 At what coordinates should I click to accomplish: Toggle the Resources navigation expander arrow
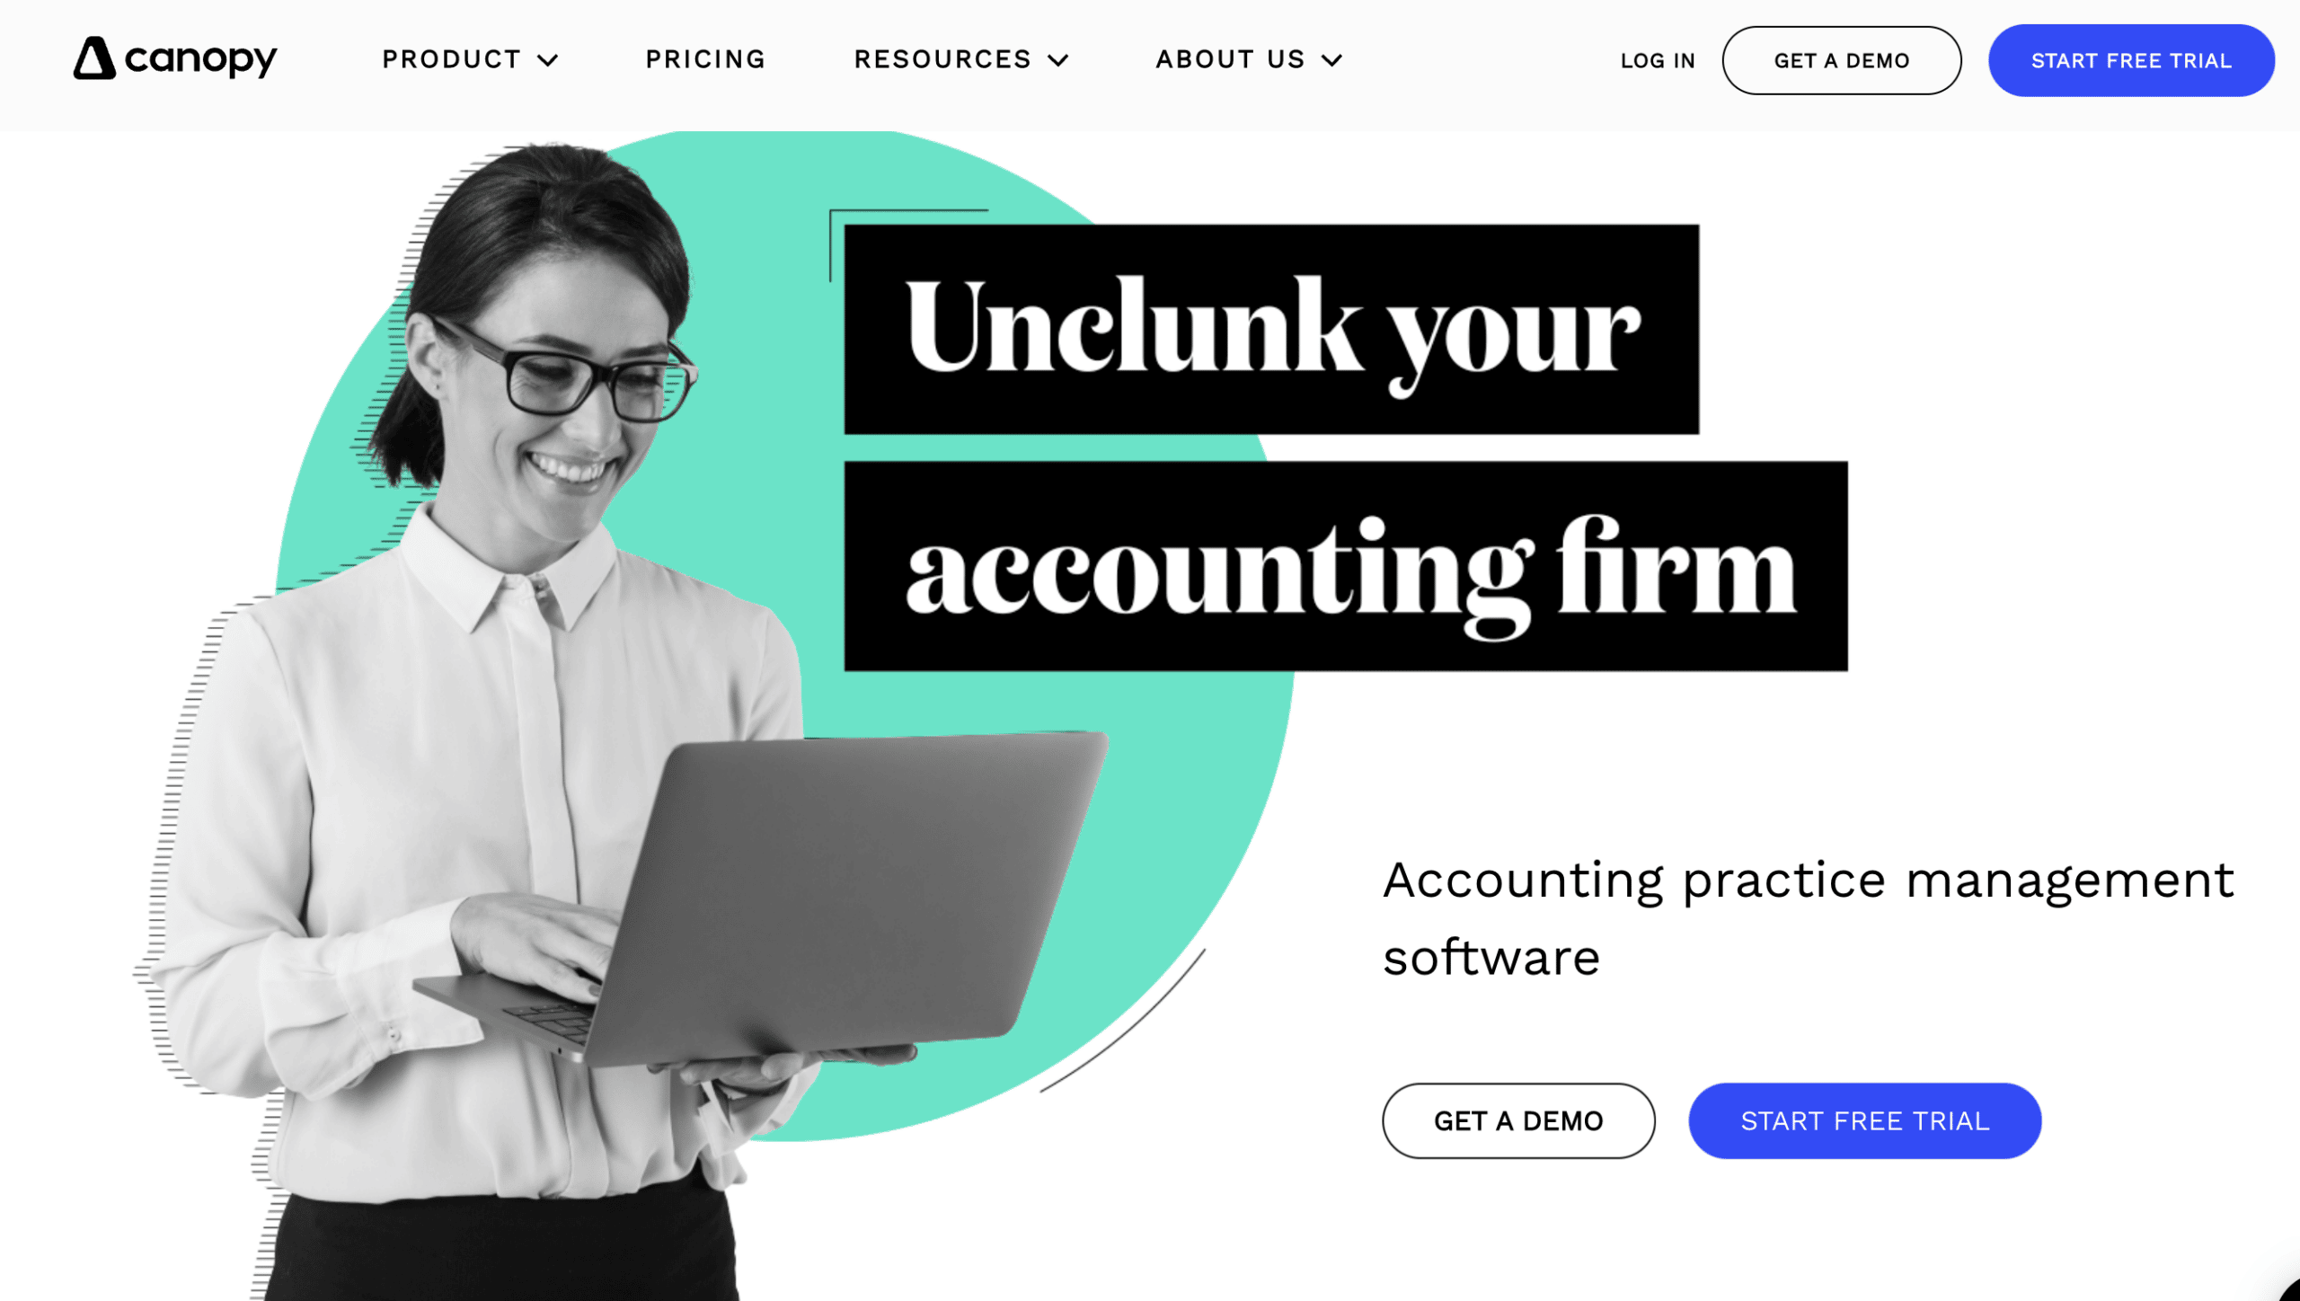[x=1060, y=60]
